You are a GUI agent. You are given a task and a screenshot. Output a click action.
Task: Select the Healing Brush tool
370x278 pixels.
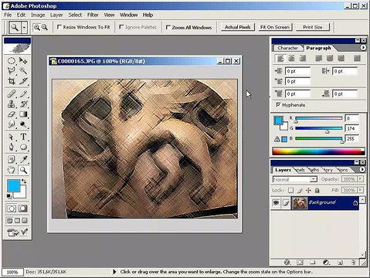[x=12, y=93]
